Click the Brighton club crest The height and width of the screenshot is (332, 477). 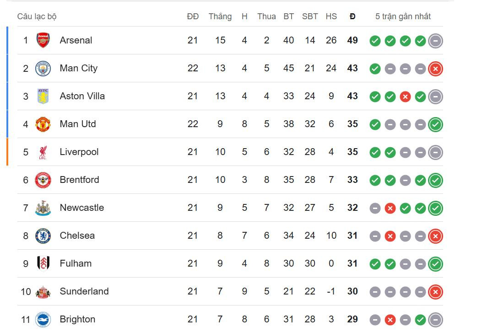coord(43,319)
